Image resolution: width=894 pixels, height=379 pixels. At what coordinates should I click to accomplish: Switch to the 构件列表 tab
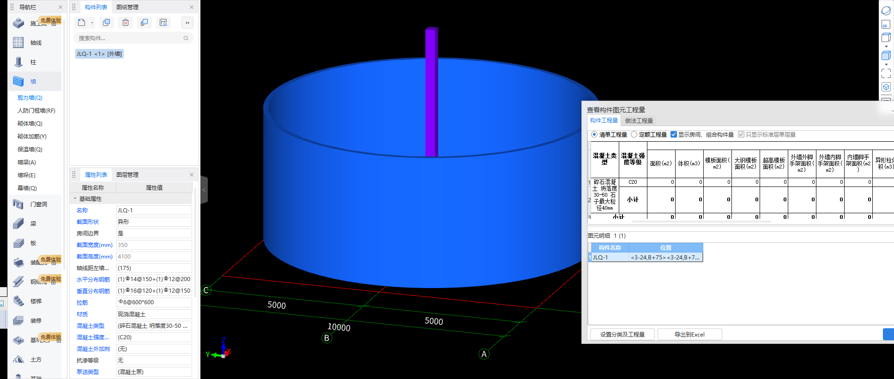(x=96, y=7)
